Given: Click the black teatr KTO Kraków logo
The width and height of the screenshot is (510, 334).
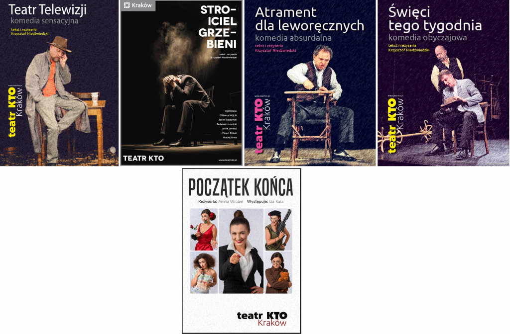Looking at the screenshot, I should 262,319.
